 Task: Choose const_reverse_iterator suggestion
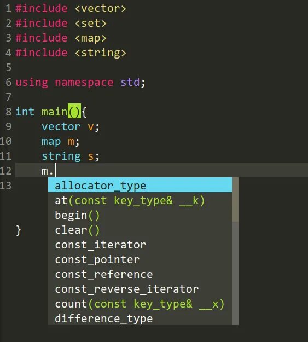pyautogui.click(x=140, y=289)
